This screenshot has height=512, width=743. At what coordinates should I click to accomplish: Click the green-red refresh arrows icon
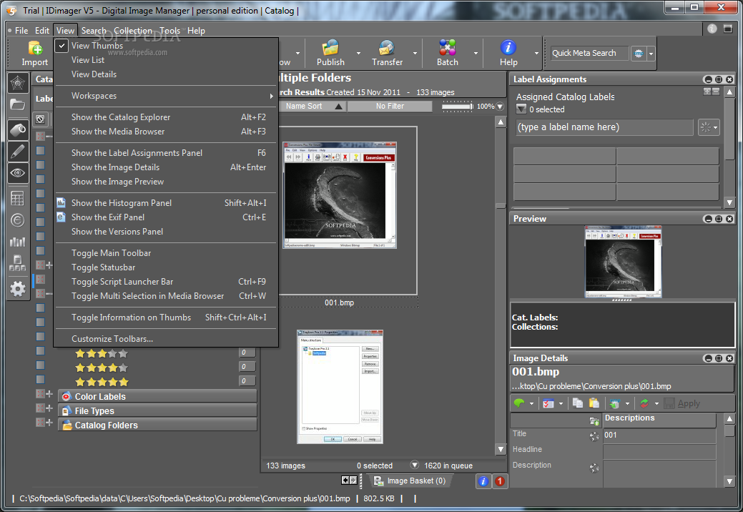(x=644, y=403)
